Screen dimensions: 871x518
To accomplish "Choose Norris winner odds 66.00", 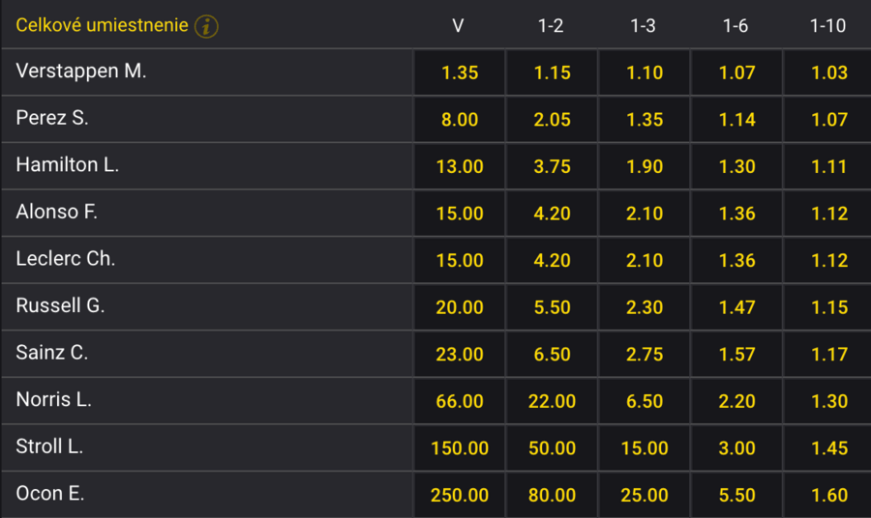I will [x=459, y=401].
